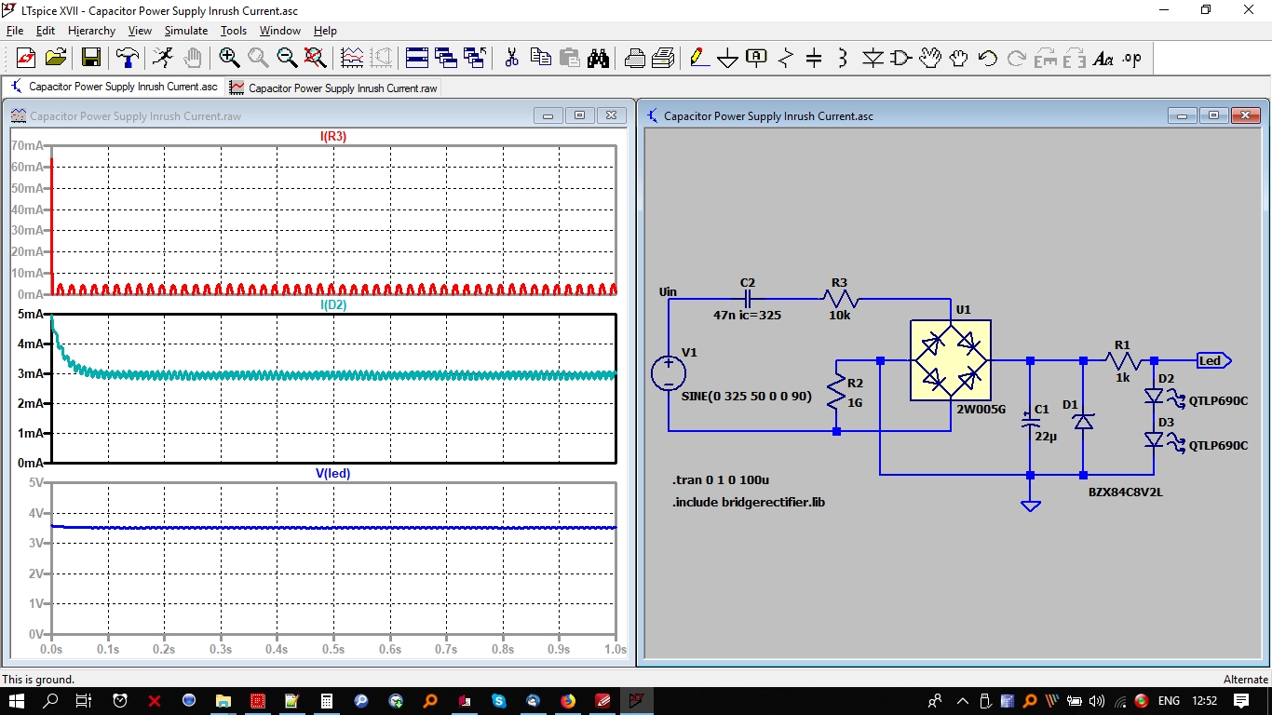The image size is (1272, 715).
Task: Zoom in with magnifier plus icon
Action: click(x=229, y=58)
